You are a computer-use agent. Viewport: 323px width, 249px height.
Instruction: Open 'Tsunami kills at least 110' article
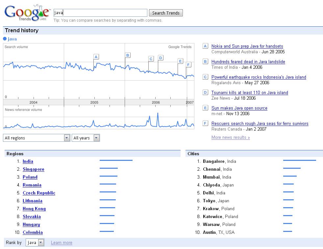[250, 92]
